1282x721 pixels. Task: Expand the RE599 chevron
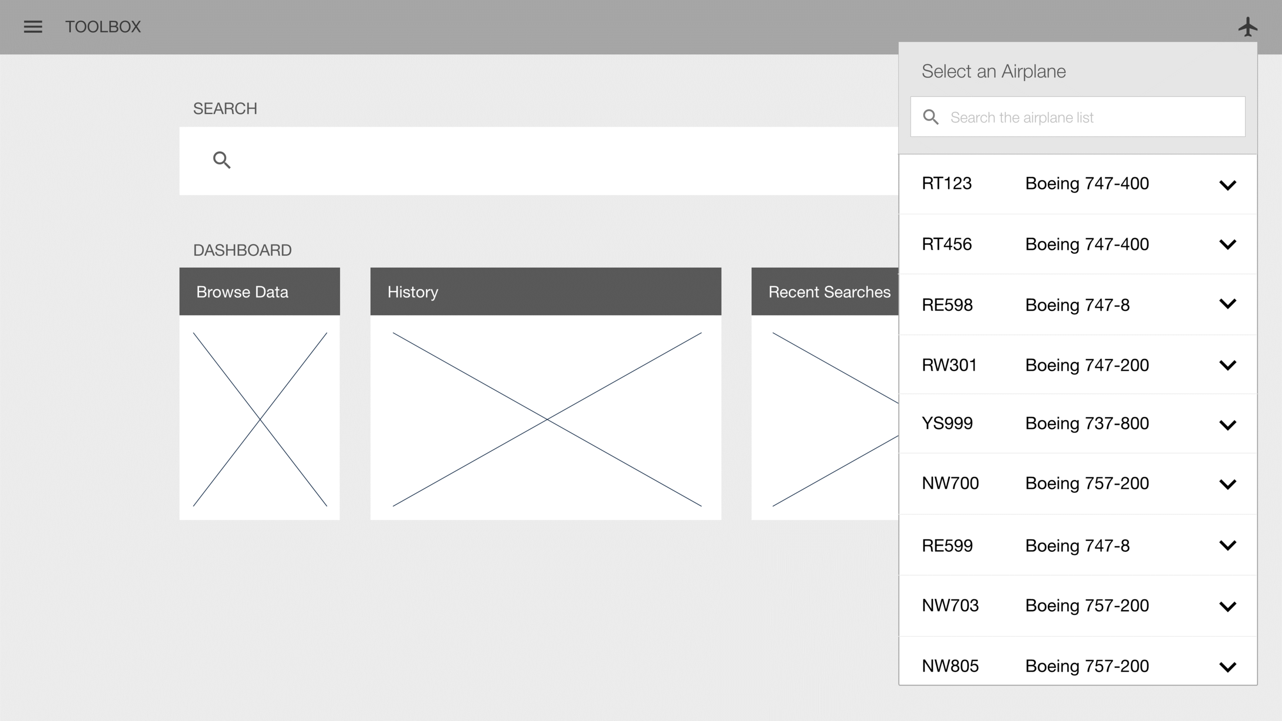1228,546
